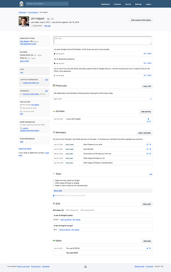This screenshot has height=272, width=171.
Task: Click 'Edit contact information' button
Action: pos(141,20)
